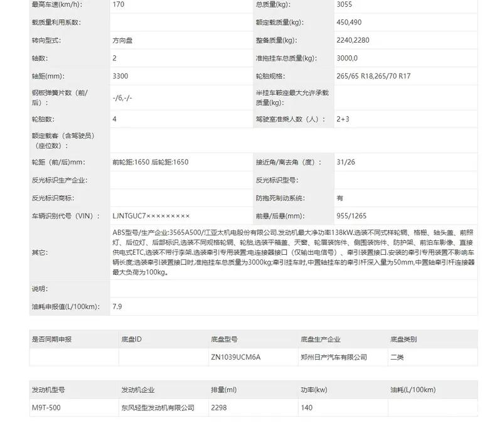Select the 油耗申报值(L/100km) label
This screenshot has height=423, width=502.
tap(66, 307)
